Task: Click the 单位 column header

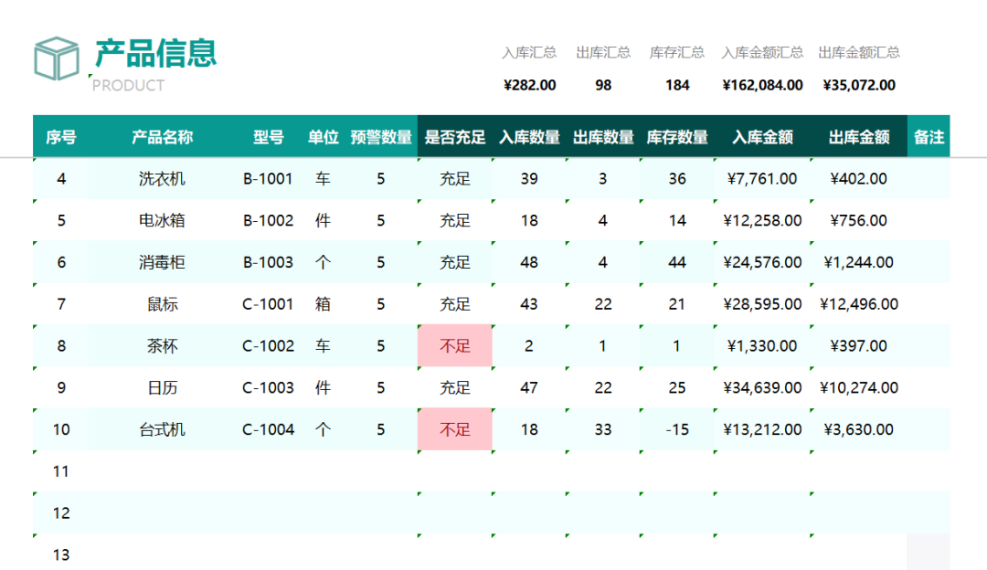Action: pyautogui.click(x=323, y=137)
